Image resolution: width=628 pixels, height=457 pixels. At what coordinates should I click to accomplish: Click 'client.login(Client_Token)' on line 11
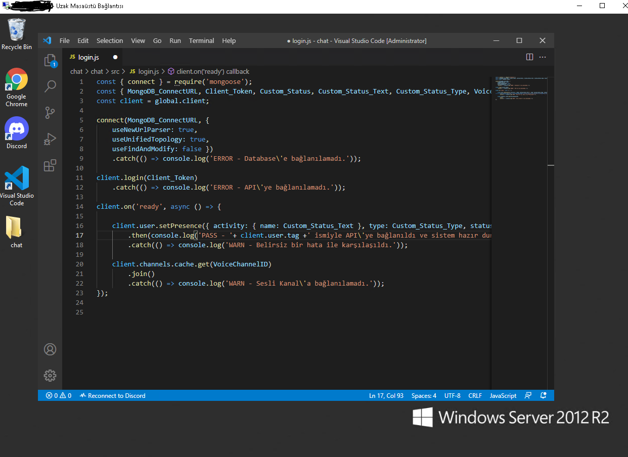[147, 178]
